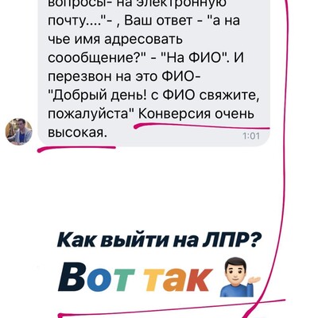Screen dimensions: 318x318
Task: Click the pink underline beneath "Конверсия очень"
Action: tap(202, 126)
